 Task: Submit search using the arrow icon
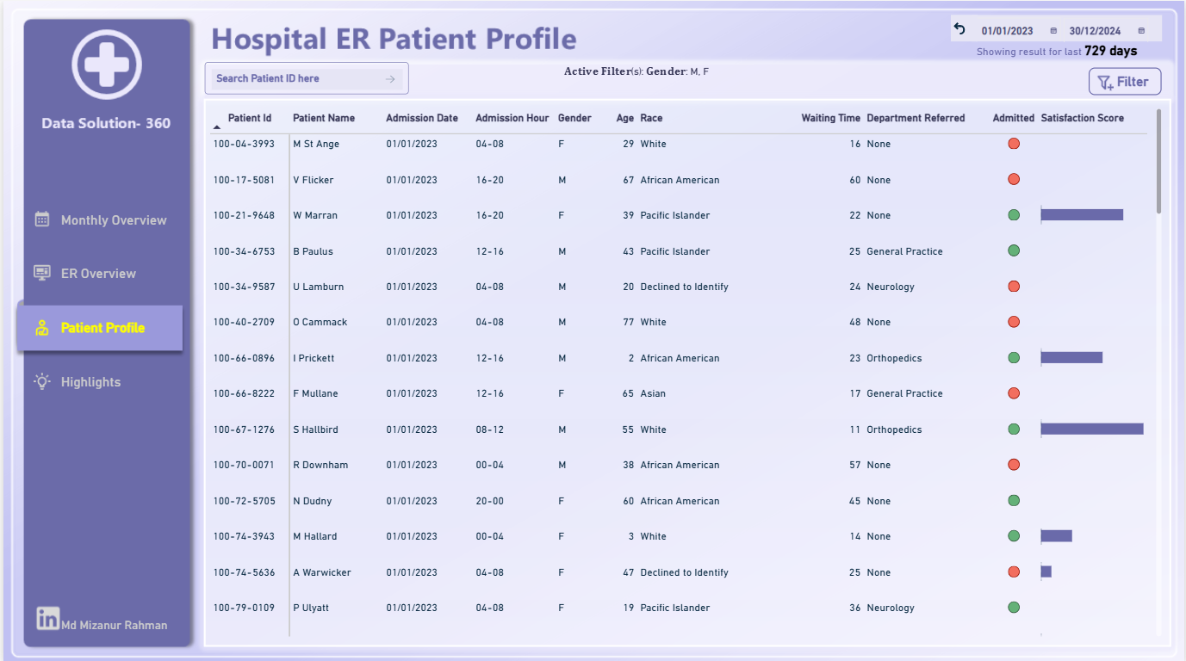[x=390, y=78]
